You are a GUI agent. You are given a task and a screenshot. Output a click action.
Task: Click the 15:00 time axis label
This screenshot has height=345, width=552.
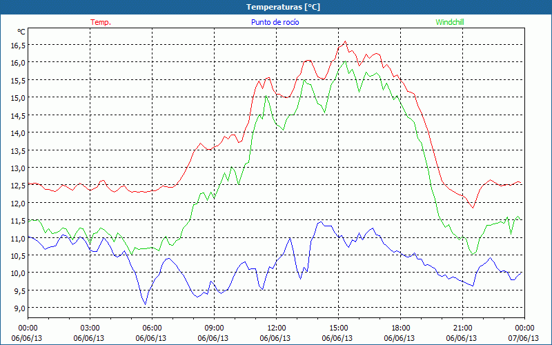[x=338, y=328]
